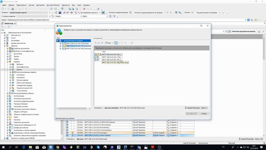
Task: Open the Вид dropdown in the dialog toolbar
Action: [109, 43]
